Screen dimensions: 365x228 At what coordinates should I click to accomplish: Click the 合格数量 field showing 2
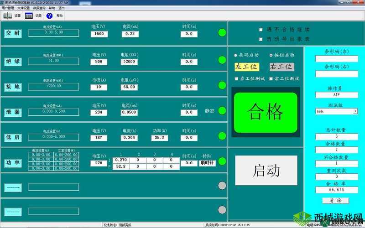pyautogui.click(x=337, y=150)
